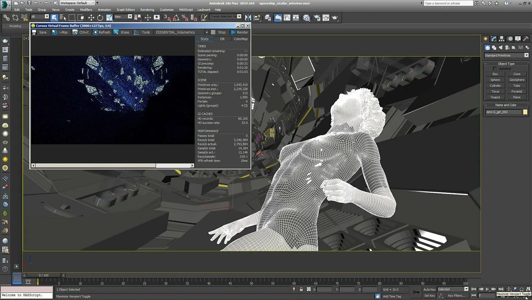Open the Hierarchy command panel tab

click(x=501, y=39)
